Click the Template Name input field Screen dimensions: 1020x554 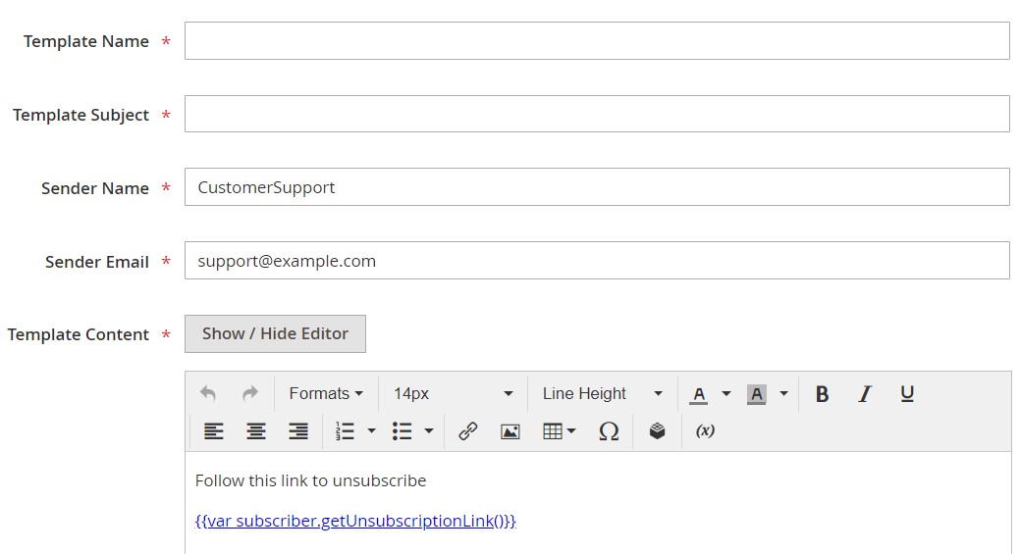596,41
